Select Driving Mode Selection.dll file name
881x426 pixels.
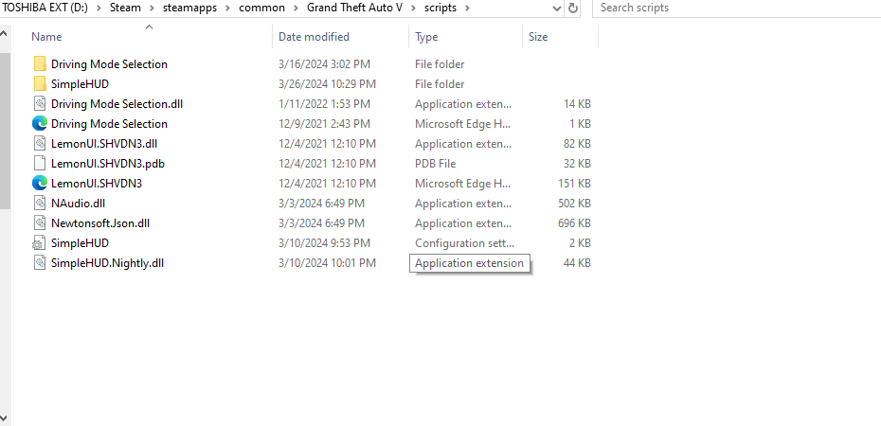coord(117,104)
